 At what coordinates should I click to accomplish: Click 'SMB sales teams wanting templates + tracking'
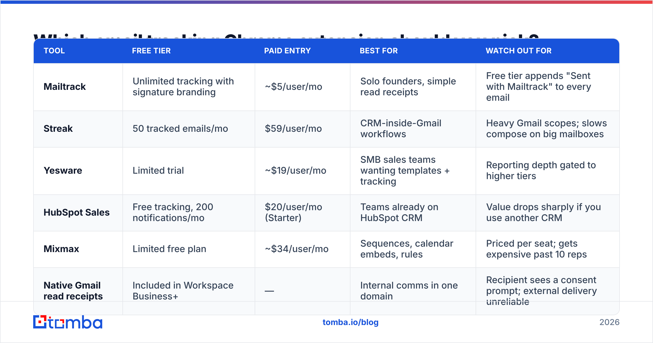click(x=405, y=170)
